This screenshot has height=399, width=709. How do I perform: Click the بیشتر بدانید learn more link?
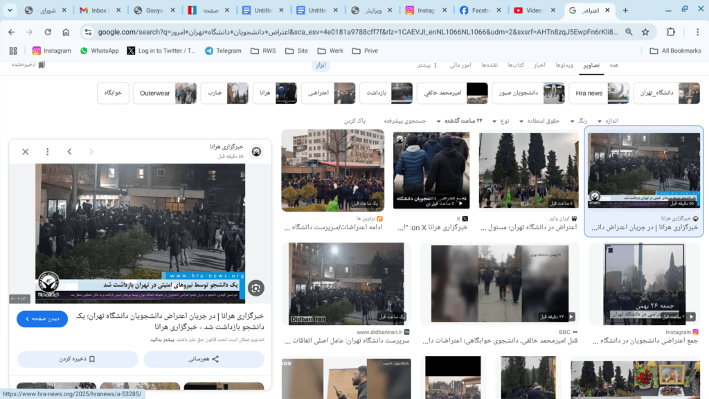162,339
